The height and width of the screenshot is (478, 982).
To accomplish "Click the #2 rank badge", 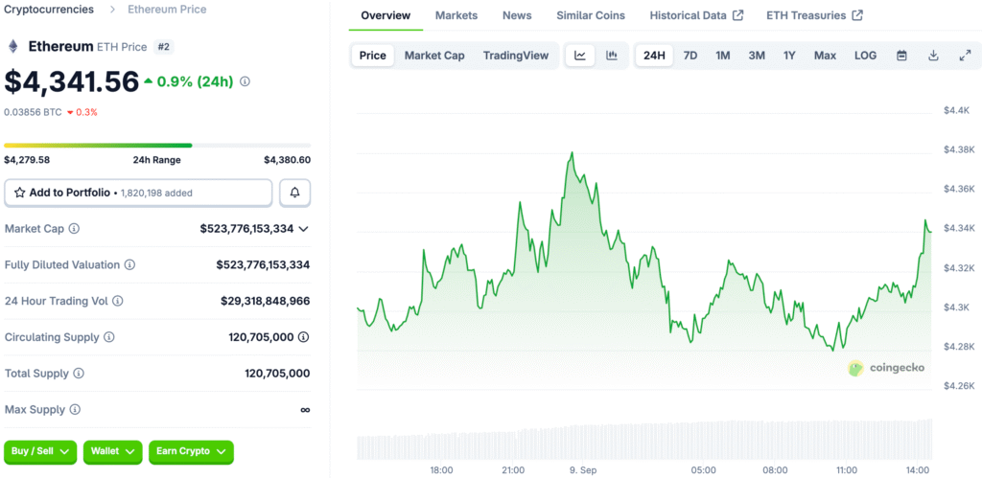I will click(x=163, y=47).
